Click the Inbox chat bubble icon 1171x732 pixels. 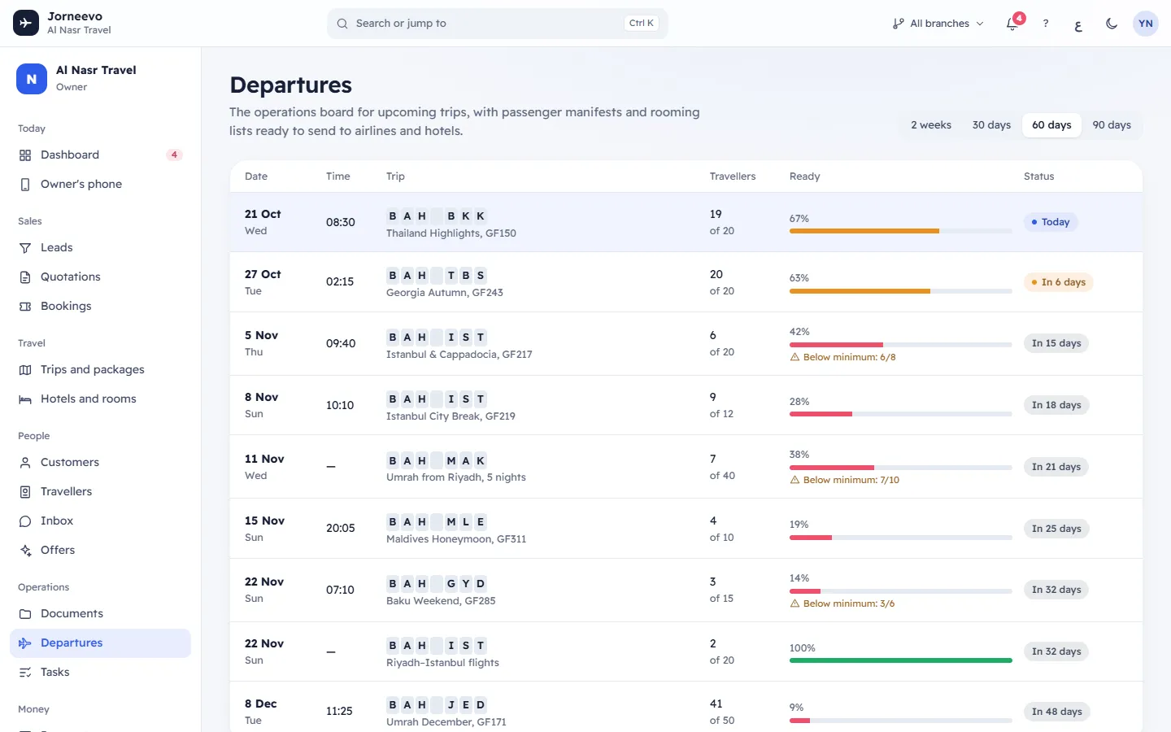pos(25,521)
